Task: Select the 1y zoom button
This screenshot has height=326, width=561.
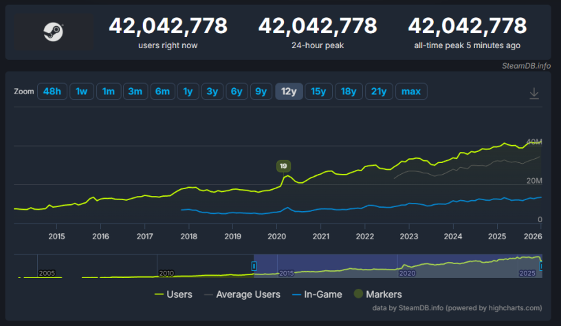Action: pos(187,91)
